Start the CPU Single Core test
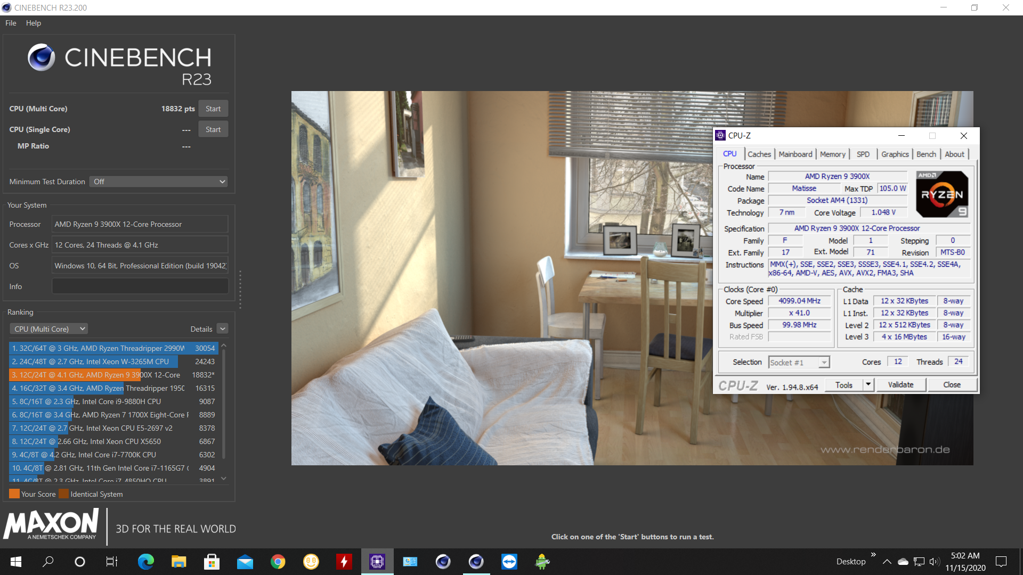Screen dimensions: 1023x575 [213, 129]
